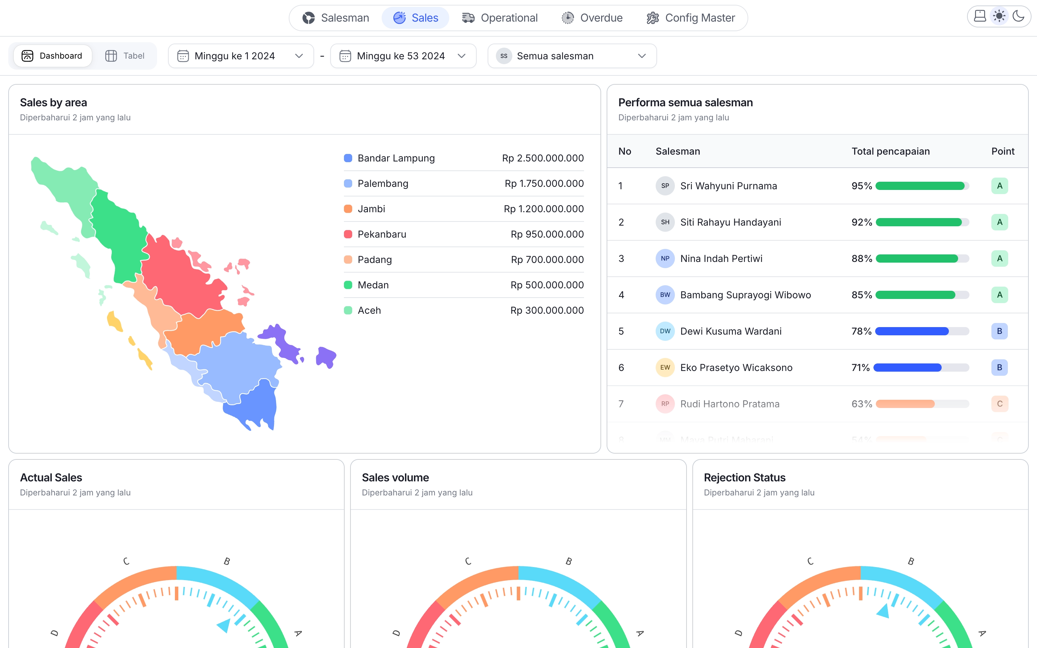
Task: Open the Minggu ke 1 2024 dropdown
Action: pos(241,56)
